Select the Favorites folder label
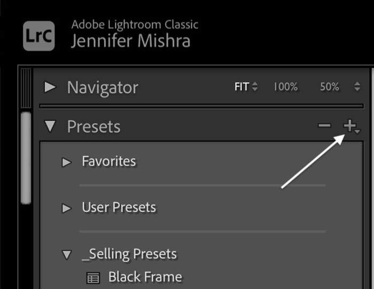374x289 pixels. click(x=109, y=161)
